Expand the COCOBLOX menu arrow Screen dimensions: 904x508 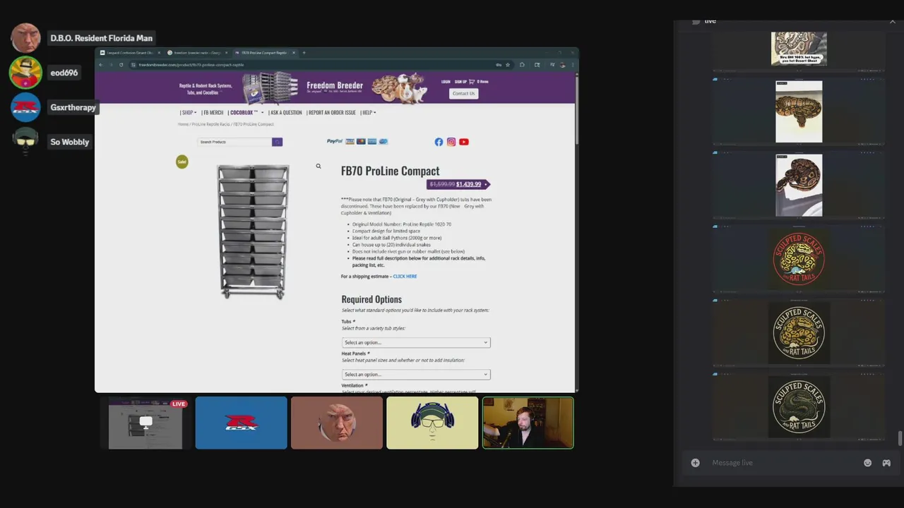click(262, 113)
